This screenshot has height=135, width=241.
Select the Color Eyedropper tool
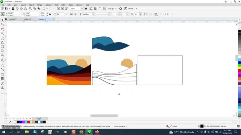[x=2, y=84]
